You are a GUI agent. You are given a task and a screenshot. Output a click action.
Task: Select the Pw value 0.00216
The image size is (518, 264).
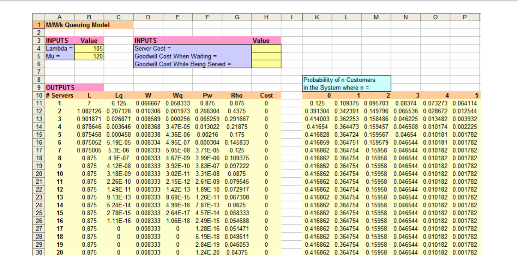click(x=207, y=134)
